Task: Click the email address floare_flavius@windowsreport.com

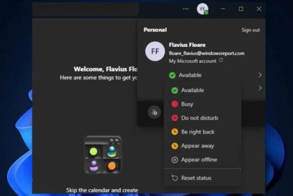Action: tap(207, 53)
